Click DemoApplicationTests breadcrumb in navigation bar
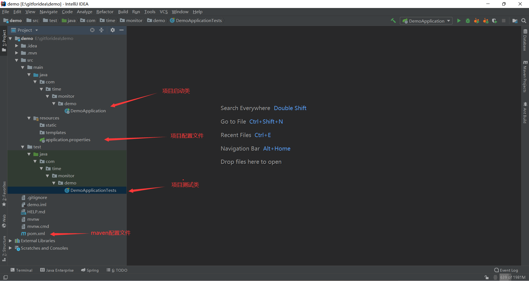Viewport: 529px width, 281px height. (x=196, y=21)
